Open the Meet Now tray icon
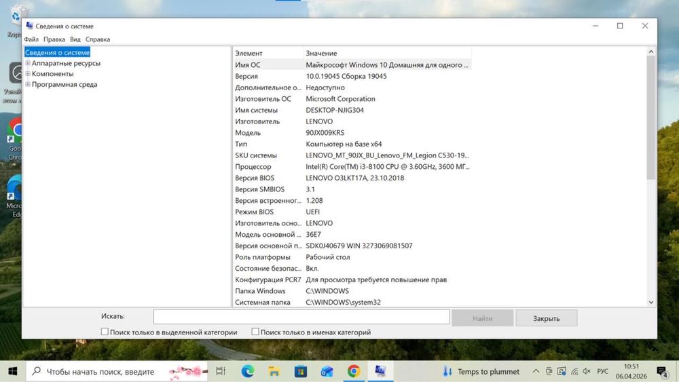The width and height of the screenshot is (679, 382). [549, 371]
